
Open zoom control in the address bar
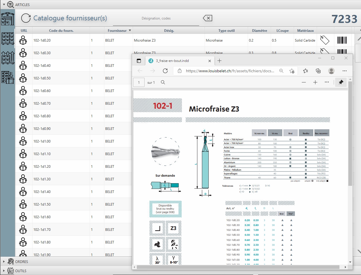tap(281, 71)
